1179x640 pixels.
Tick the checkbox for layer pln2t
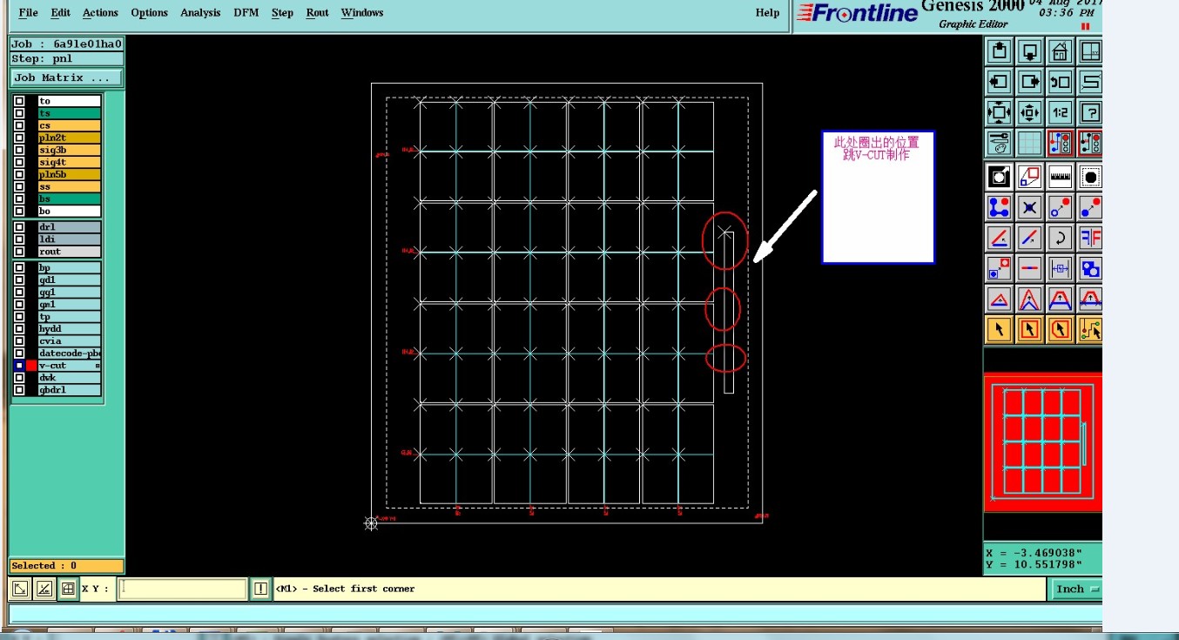pos(19,138)
